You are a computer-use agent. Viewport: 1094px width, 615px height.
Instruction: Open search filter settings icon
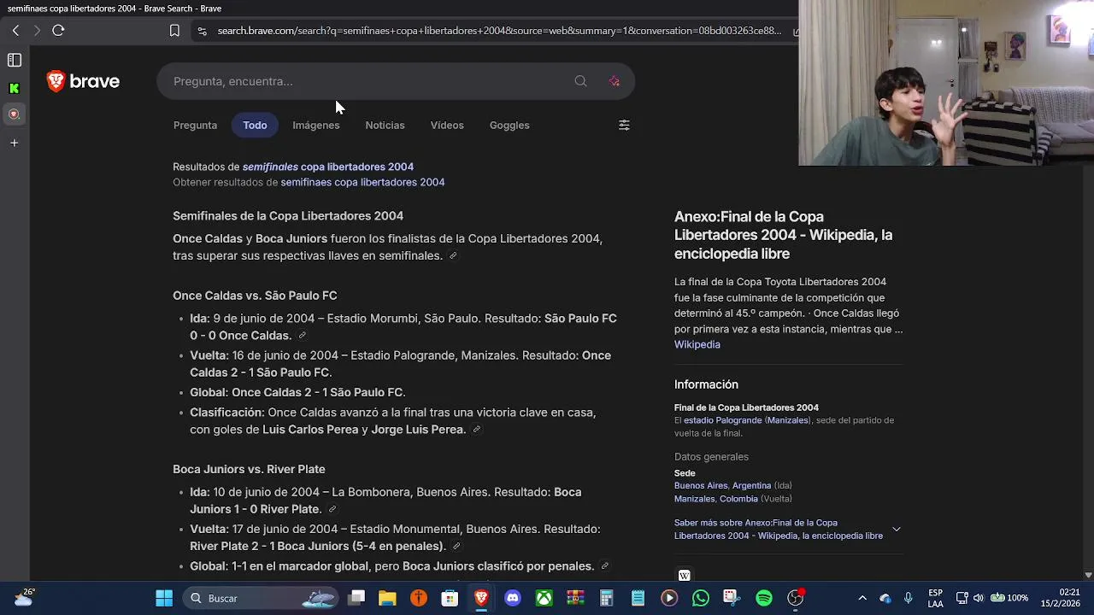(x=624, y=125)
